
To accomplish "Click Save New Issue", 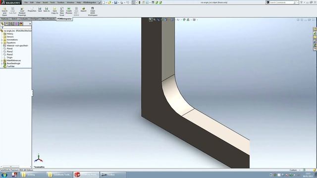I will pos(61,11).
